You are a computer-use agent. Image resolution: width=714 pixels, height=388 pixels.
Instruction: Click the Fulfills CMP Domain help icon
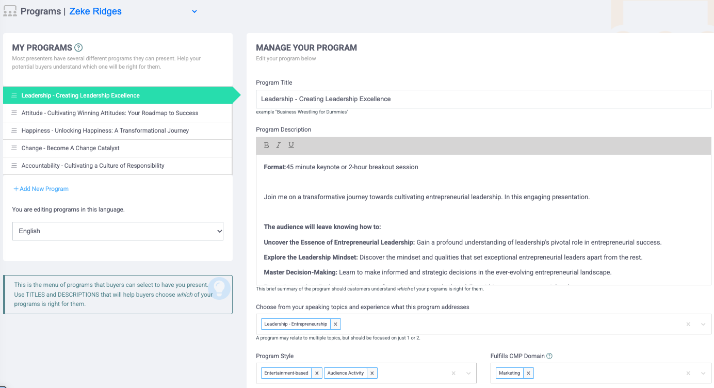[549, 356]
